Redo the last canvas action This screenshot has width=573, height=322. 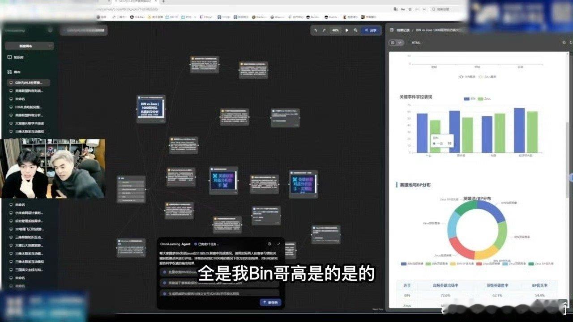coord(325,30)
